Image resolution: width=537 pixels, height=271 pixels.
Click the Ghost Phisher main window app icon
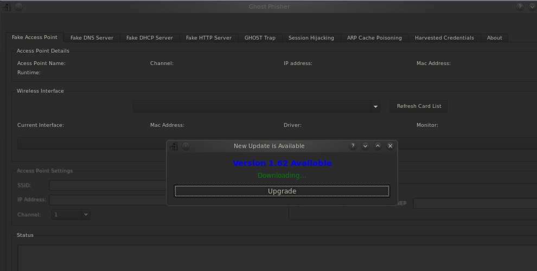coord(7,7)
